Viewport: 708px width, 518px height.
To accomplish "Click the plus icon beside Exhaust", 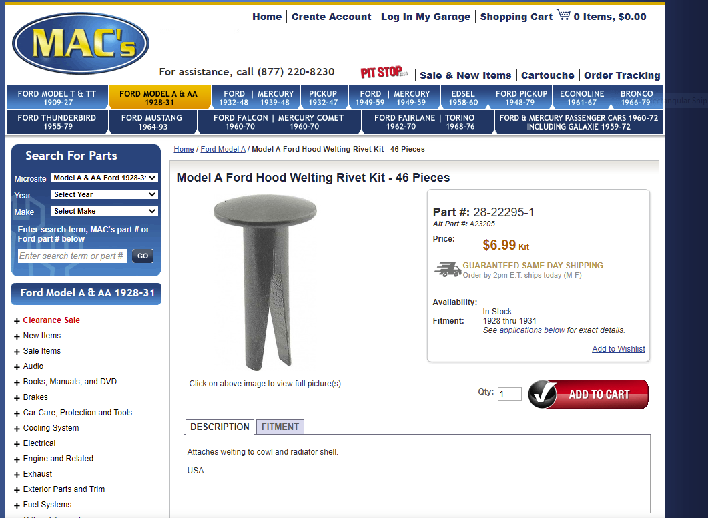I will pyautogui.click(x=17, y=474).
